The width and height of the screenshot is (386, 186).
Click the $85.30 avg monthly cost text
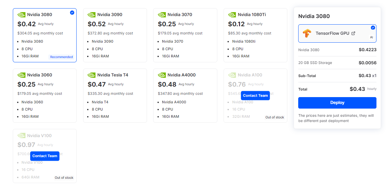pyautogui.click(x=250, y=33)
